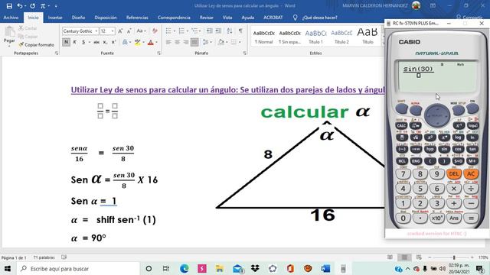Undo the last action in Word

click(20, 5)
